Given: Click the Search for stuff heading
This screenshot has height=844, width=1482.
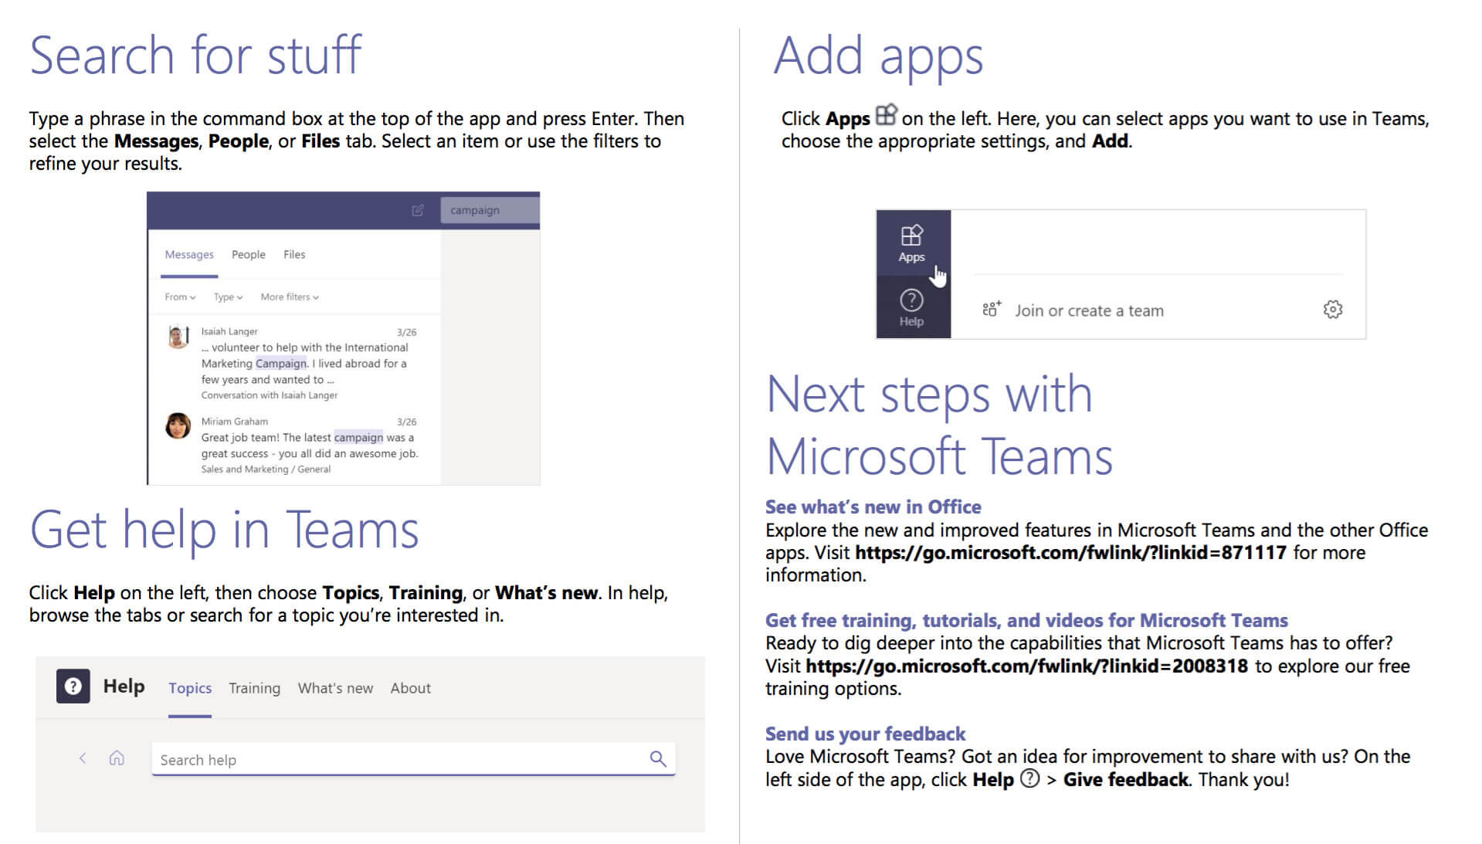Looking at the screenshot, I should click(x=195, y=55).
